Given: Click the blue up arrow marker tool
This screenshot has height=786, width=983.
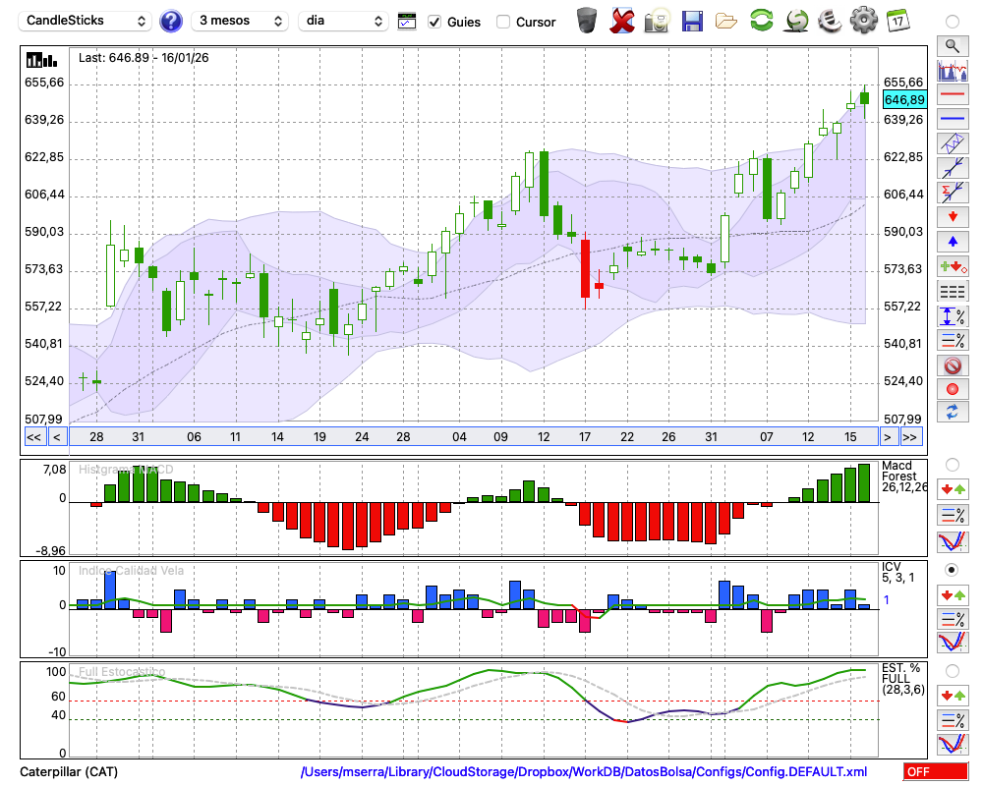Looking at the screenshot, I should pos(953,242).
